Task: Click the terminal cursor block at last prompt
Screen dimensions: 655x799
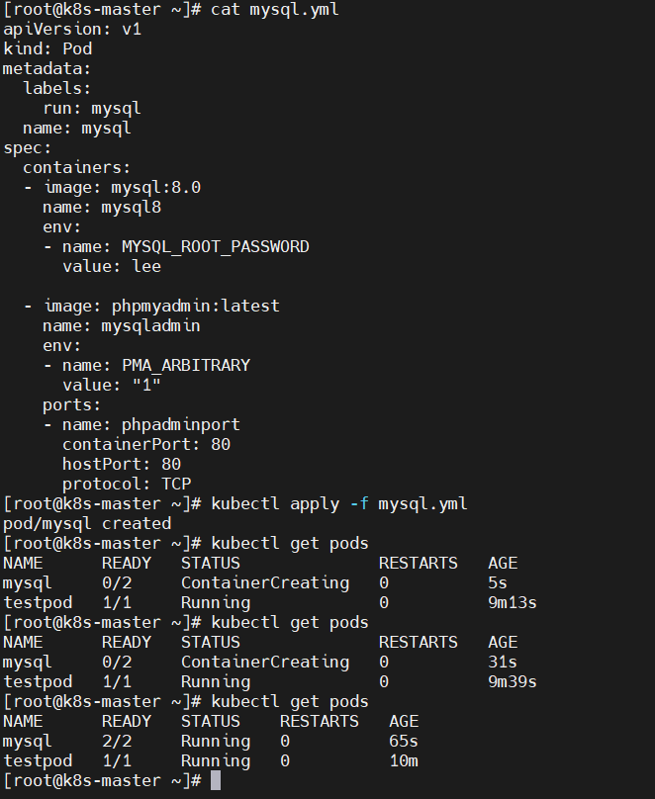Action: [216, 780]
